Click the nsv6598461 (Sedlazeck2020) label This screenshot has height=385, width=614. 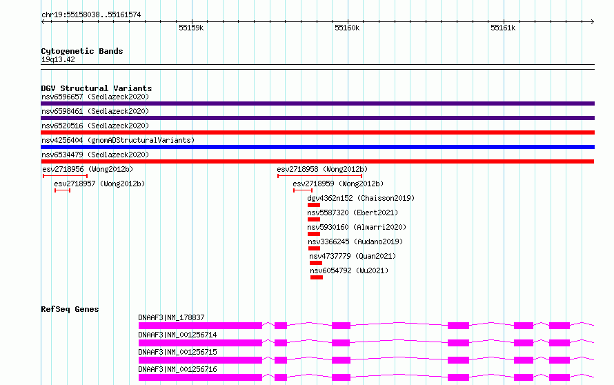point(95,111)
